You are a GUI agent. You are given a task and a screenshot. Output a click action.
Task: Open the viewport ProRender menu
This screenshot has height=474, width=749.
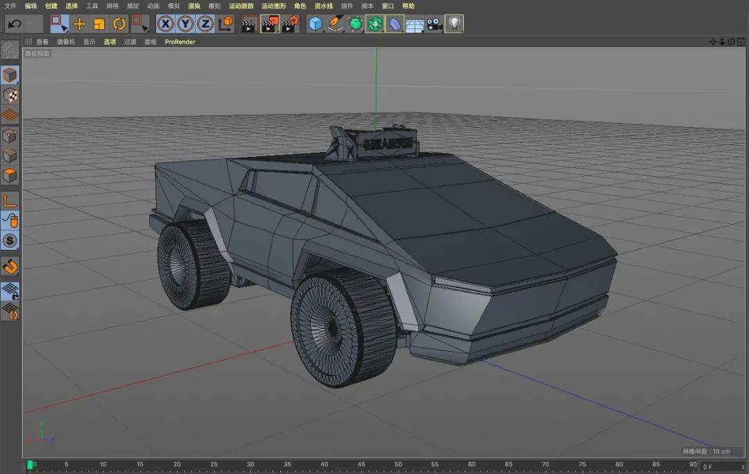click(x=180, y=42)
